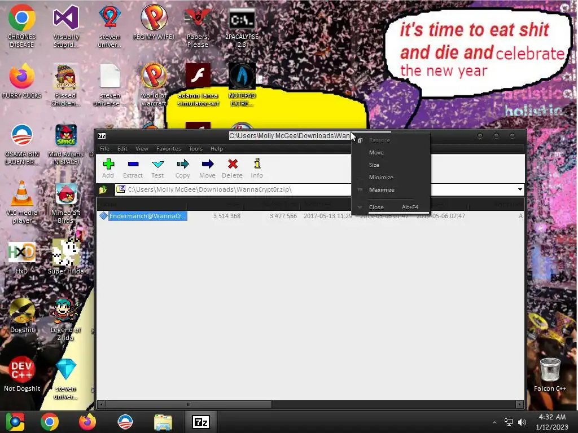Screen dimensions: 578x433
Task: Click the up-folder icon beside the address bar
Action: point(103,189)
